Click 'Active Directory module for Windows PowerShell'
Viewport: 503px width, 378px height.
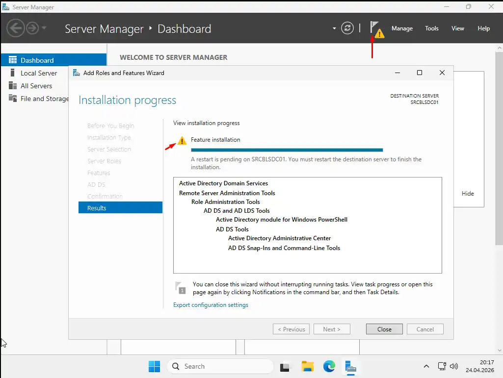click(281, 220)
